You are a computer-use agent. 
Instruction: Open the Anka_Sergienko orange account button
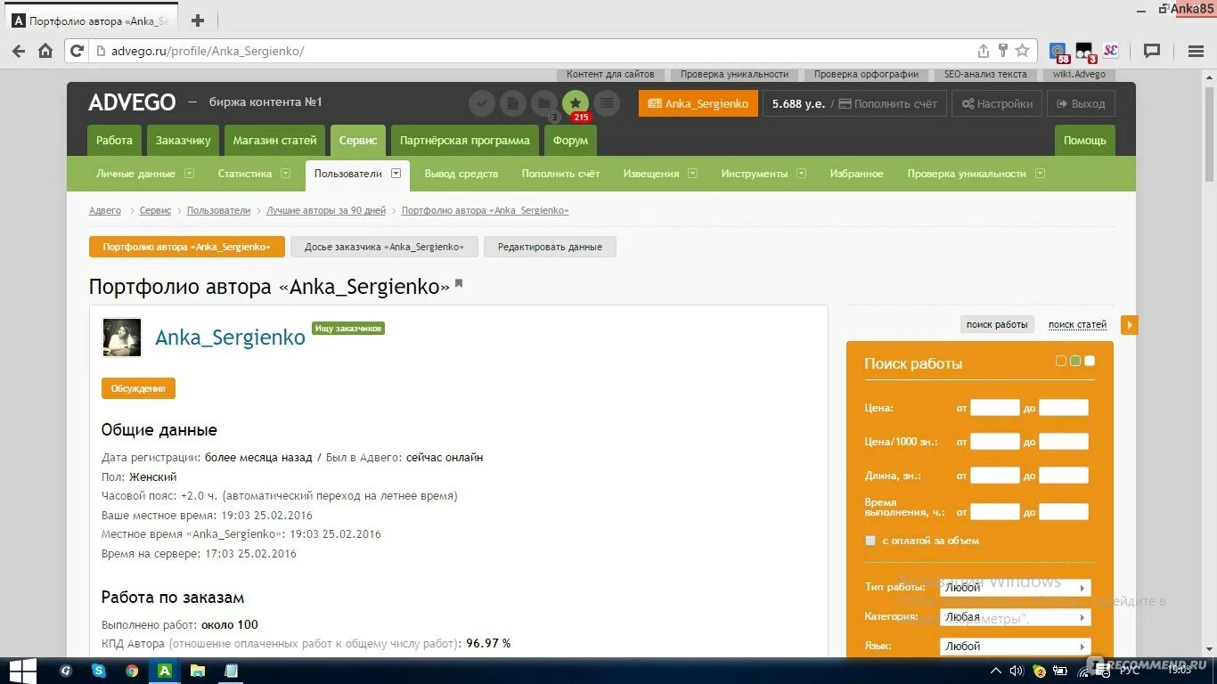[698, 103]
